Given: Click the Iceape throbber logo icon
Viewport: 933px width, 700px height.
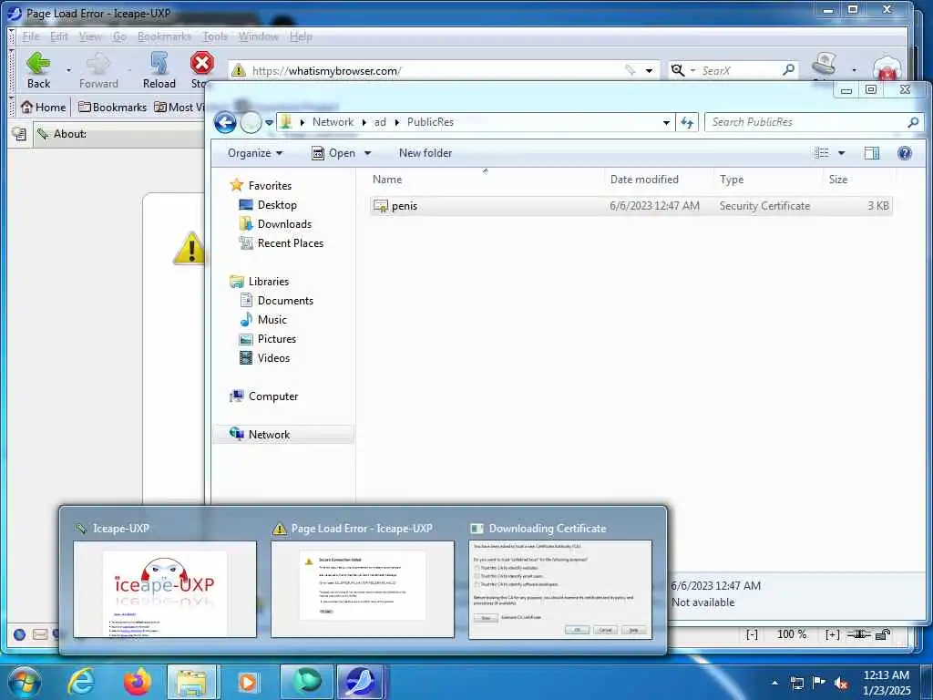Looking at the screenshot, I should coord(887,67).
